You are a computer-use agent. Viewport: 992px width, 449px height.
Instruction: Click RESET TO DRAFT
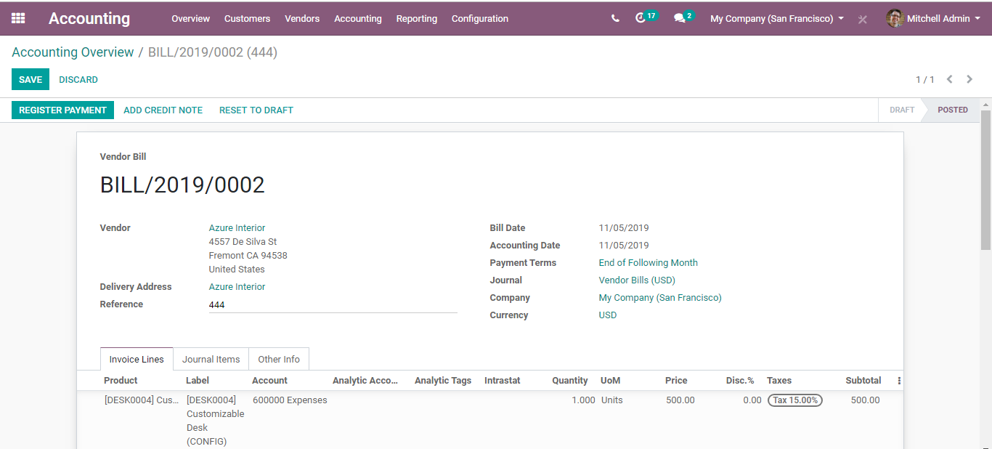point(256,110)
